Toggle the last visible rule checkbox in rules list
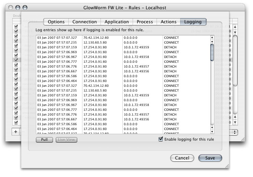The width and height of the screenshot is (253, 177). (x=16, y=122)
